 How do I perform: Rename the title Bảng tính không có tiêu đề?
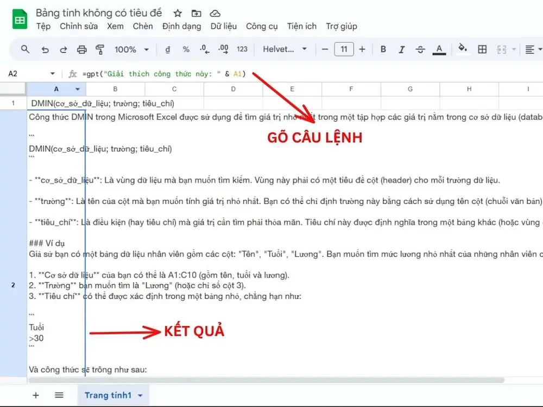tap(99, 13)
